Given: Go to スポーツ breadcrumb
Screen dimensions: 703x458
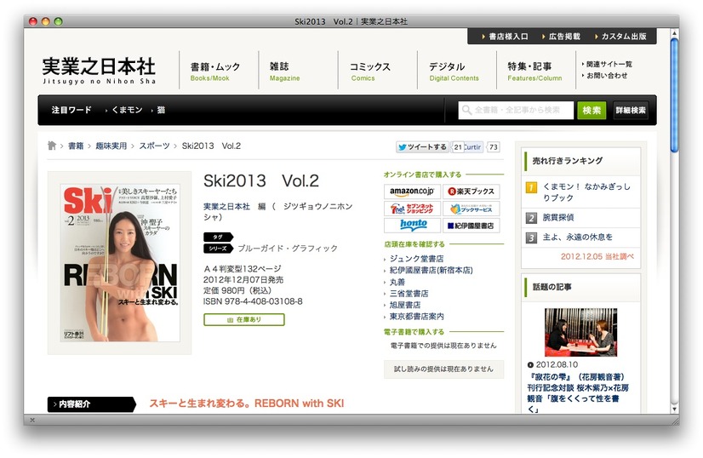Looking at the screenshot, I should click(x=154, y=146).
